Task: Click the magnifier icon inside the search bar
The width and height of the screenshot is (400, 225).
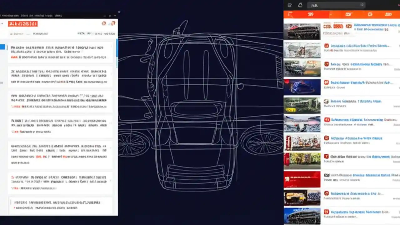Action: (x=362, y=5)
